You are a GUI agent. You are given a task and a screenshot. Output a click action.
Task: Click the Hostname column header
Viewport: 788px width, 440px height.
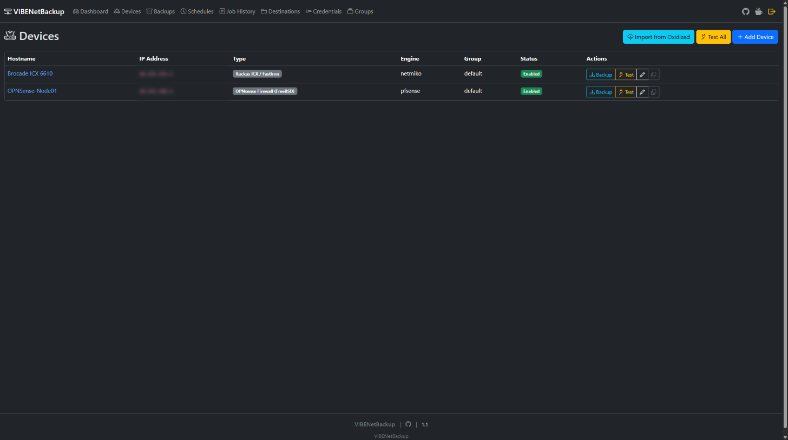pyautogui.click(x=21, y=58)
